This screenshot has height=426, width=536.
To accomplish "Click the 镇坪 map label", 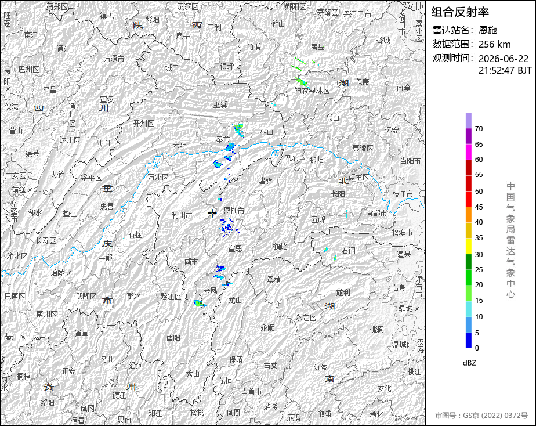I will pos(227,66).
